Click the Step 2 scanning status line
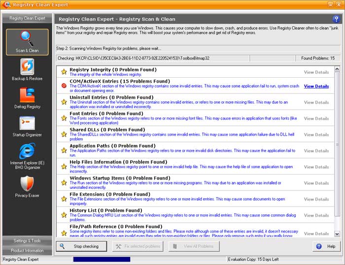 point(198,49)
